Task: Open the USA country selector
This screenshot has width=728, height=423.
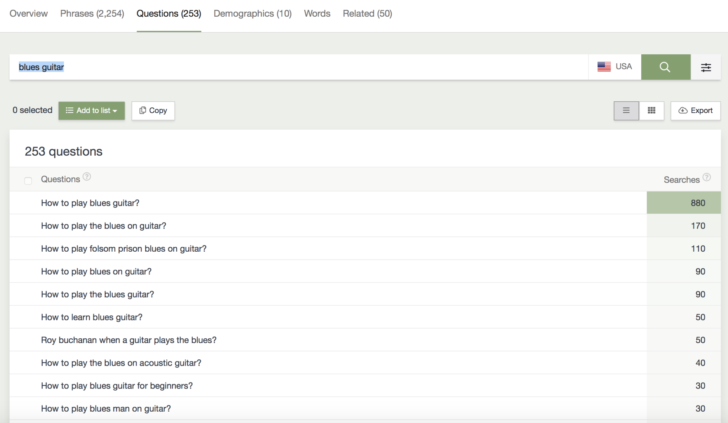Action: 615,67
